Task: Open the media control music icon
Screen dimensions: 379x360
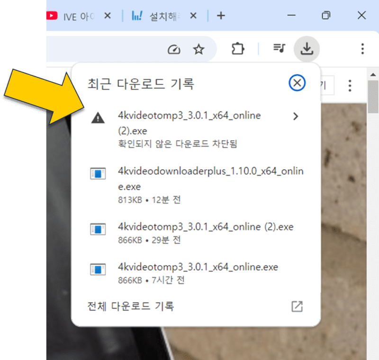Action: point(280,48)
